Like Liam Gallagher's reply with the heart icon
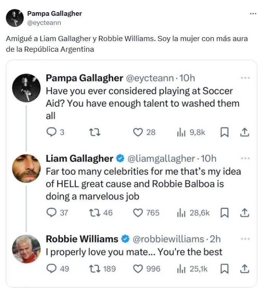The image size is (264, 294). click(138, 212)
